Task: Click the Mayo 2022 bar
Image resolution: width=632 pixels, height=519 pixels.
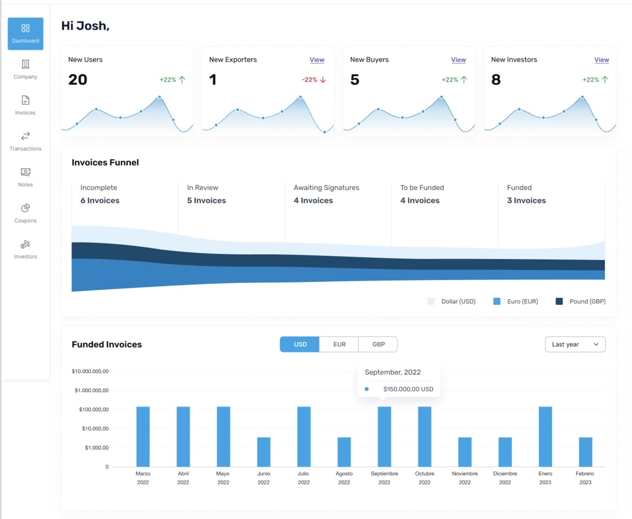Action: tap(224, 437)
